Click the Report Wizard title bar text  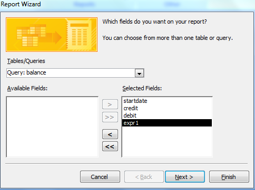pos(21,4)
